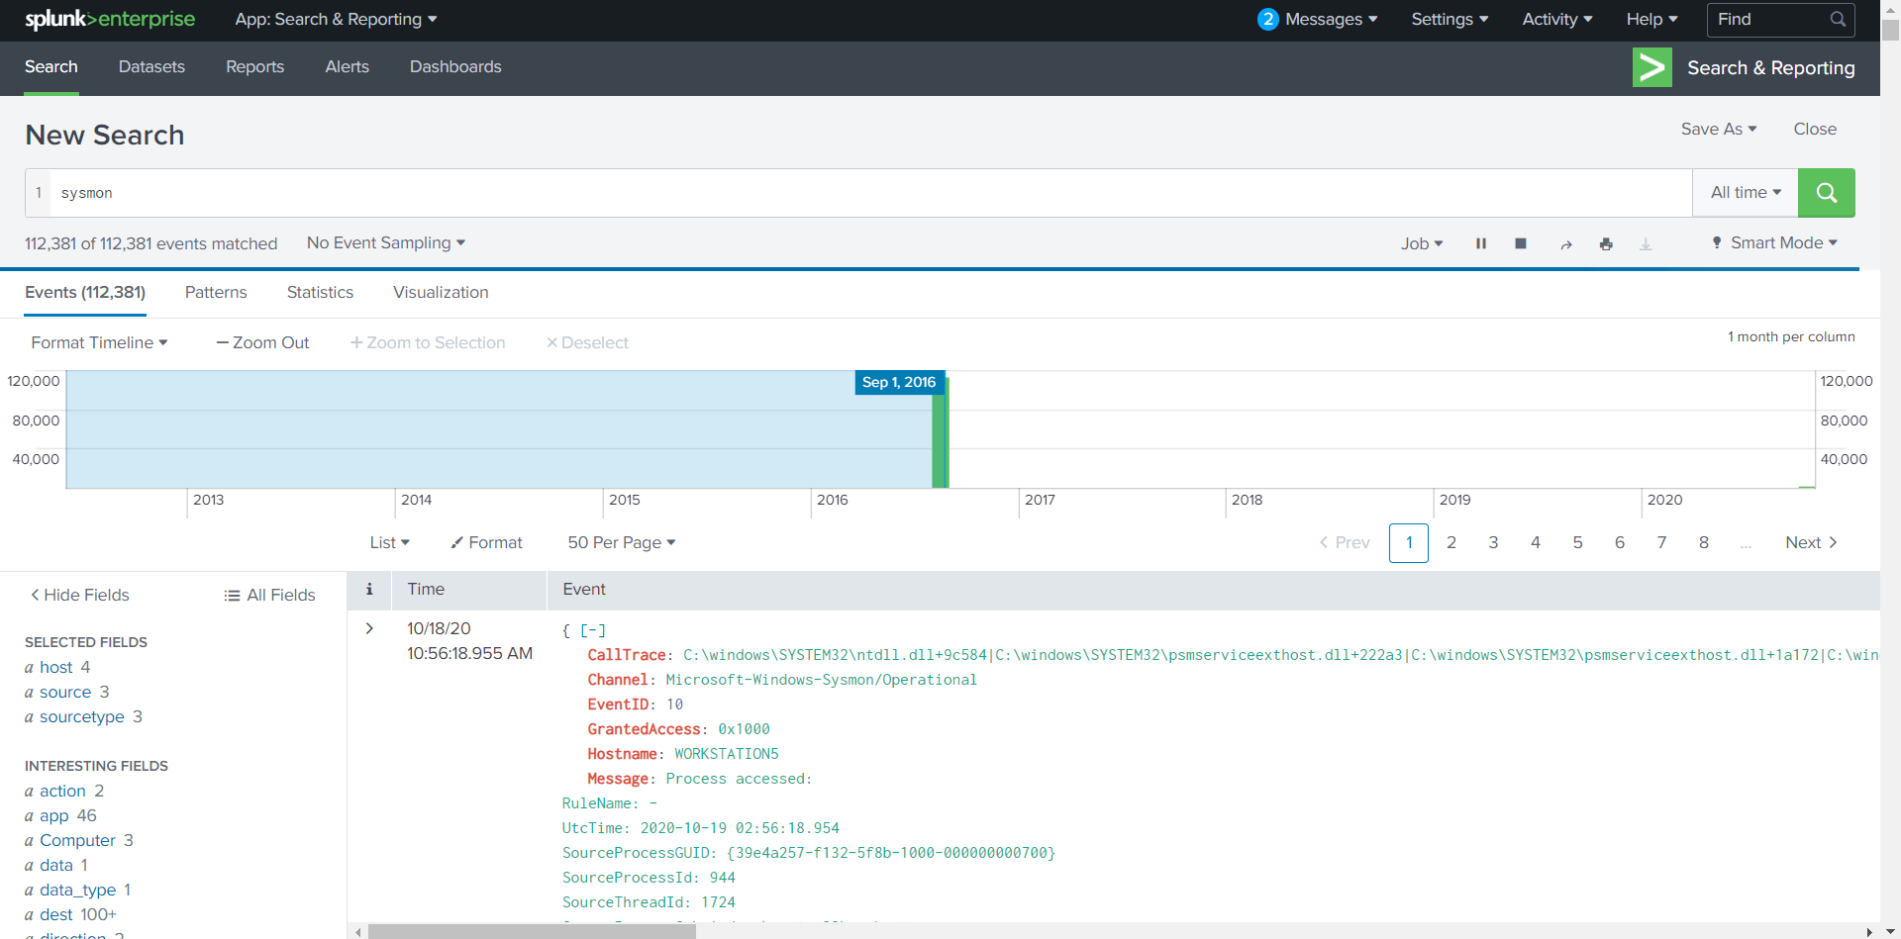This screenshot has width=1901, height=939.
Task: Hide the fields sidebar
Action: (x=79, y=595)
